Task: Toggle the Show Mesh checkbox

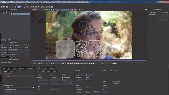Action: [38, 89]
